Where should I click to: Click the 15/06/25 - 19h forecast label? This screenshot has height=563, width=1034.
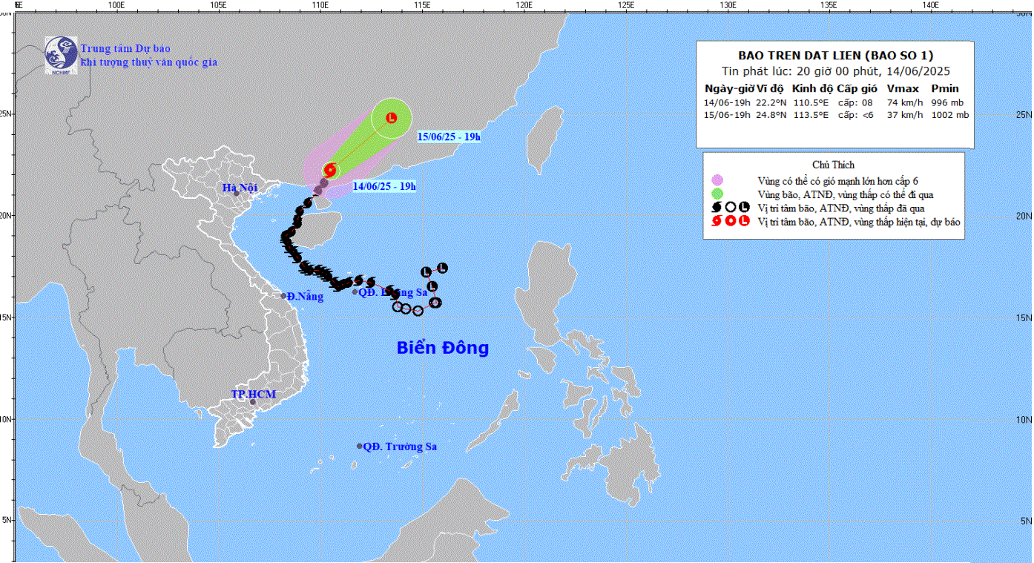point(448,136)
